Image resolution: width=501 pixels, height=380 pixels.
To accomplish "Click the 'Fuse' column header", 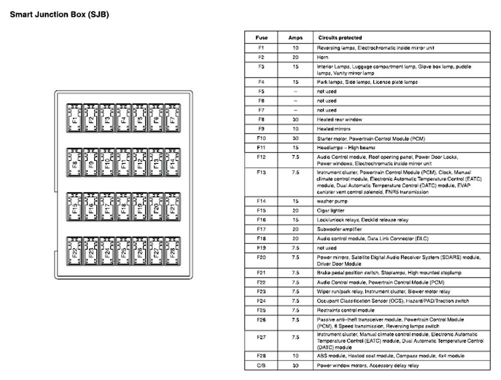I will (262, 37).
